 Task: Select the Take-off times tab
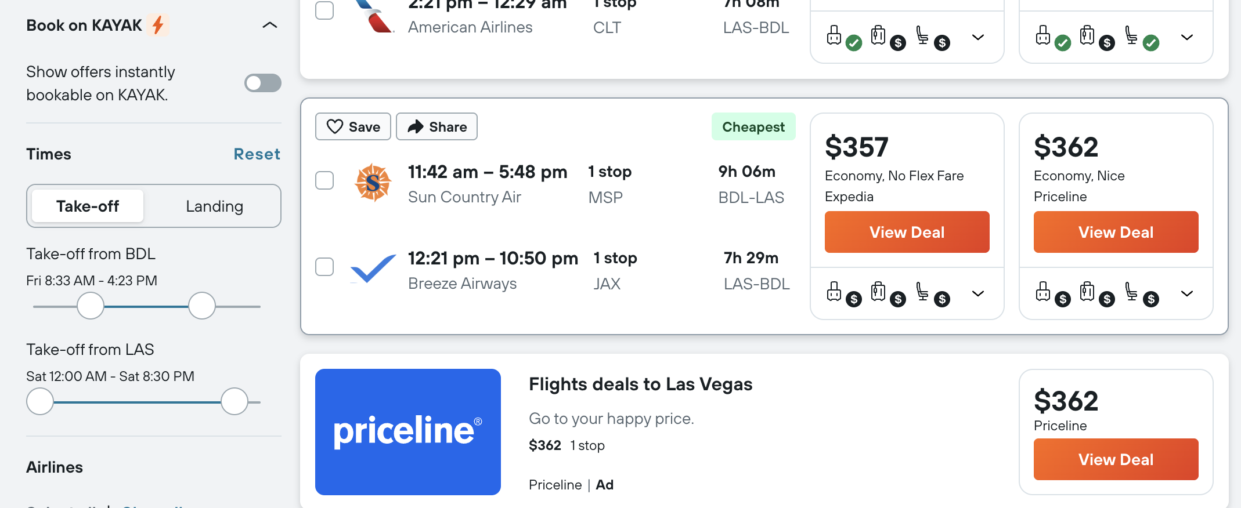88,206
